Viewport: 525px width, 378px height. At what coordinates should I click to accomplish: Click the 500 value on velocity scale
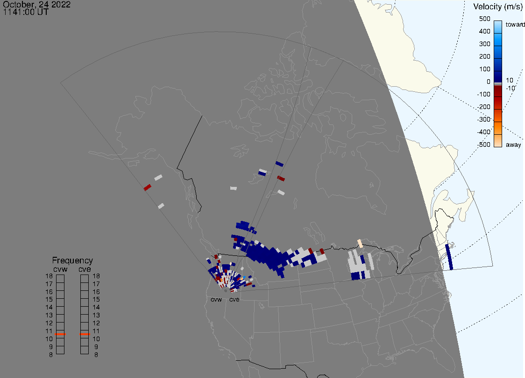tap(484, 19)
